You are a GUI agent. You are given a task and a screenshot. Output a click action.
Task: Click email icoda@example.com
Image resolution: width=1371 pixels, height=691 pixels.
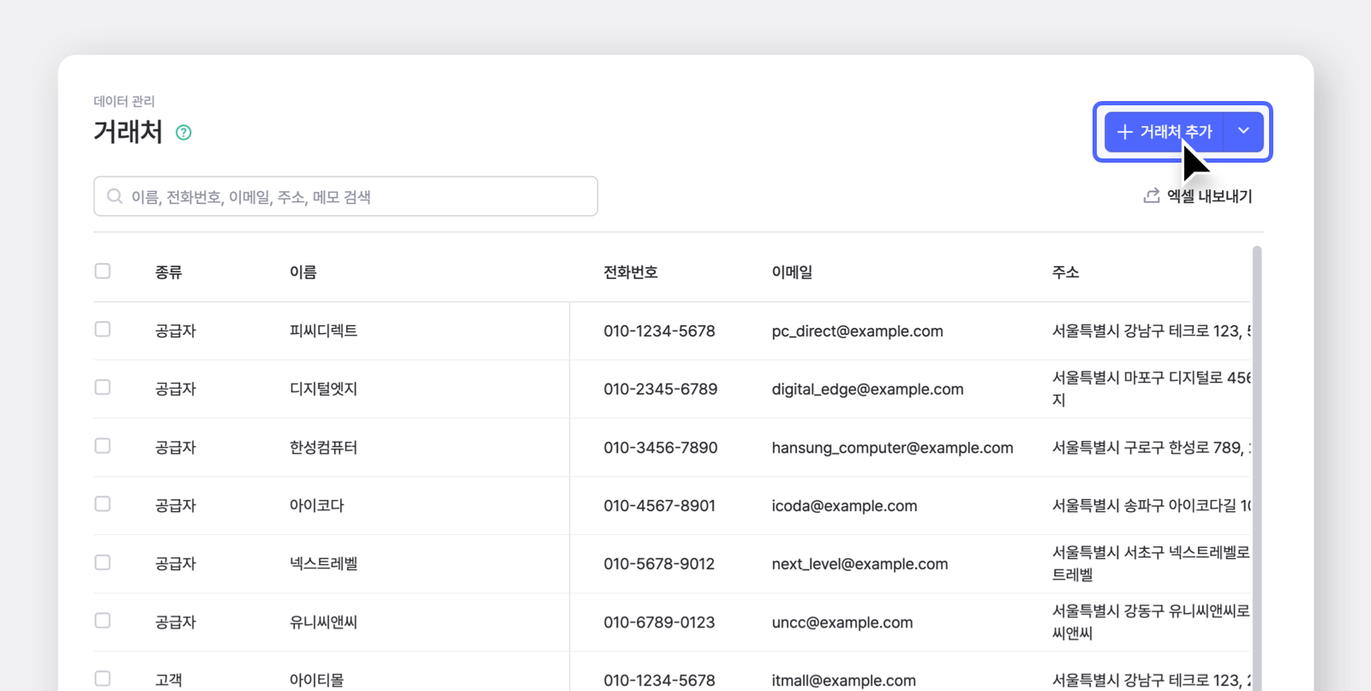tap(844, 506)
